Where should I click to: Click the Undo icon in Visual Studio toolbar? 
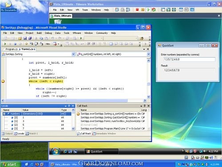point(52,38)
